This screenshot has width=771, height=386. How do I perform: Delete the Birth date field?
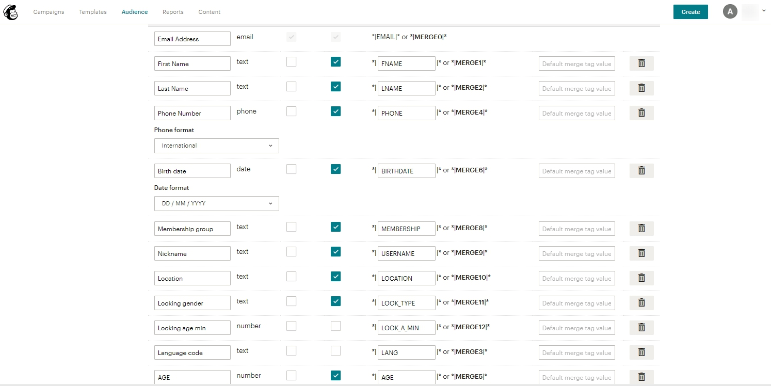tap(641, 171)
